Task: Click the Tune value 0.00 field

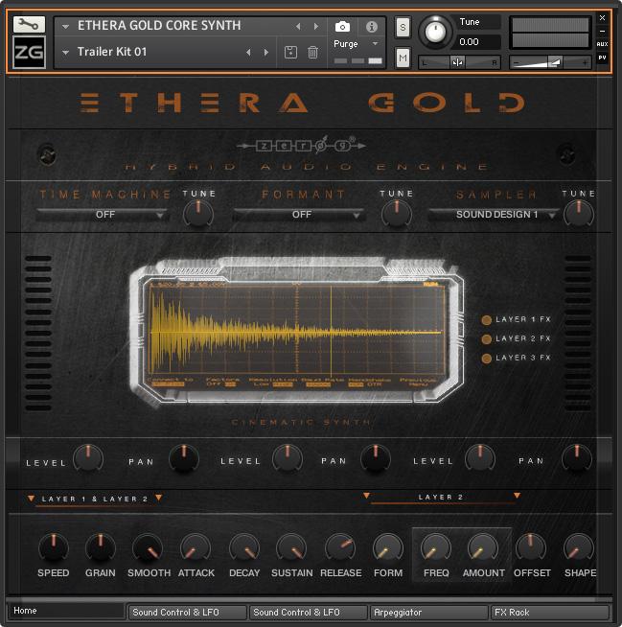Action: [x=476, y=42]
